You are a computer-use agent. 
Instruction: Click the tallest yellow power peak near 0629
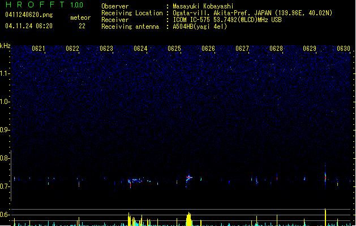pyautogui.click(x=325, y=217)
